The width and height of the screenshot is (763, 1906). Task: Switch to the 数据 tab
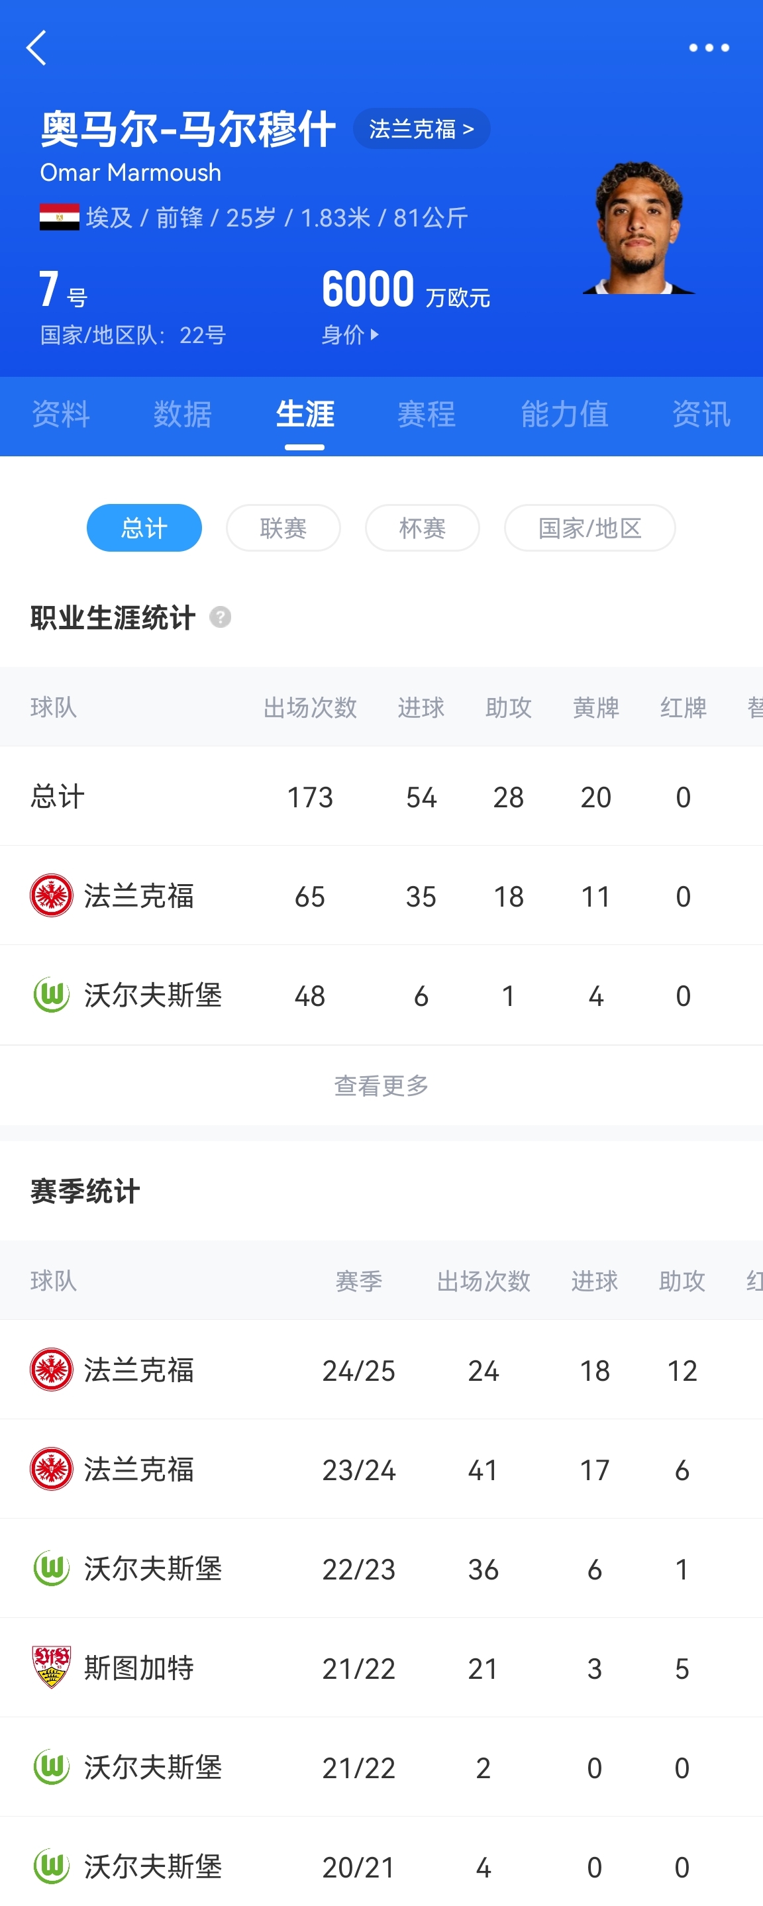[182, 414]
